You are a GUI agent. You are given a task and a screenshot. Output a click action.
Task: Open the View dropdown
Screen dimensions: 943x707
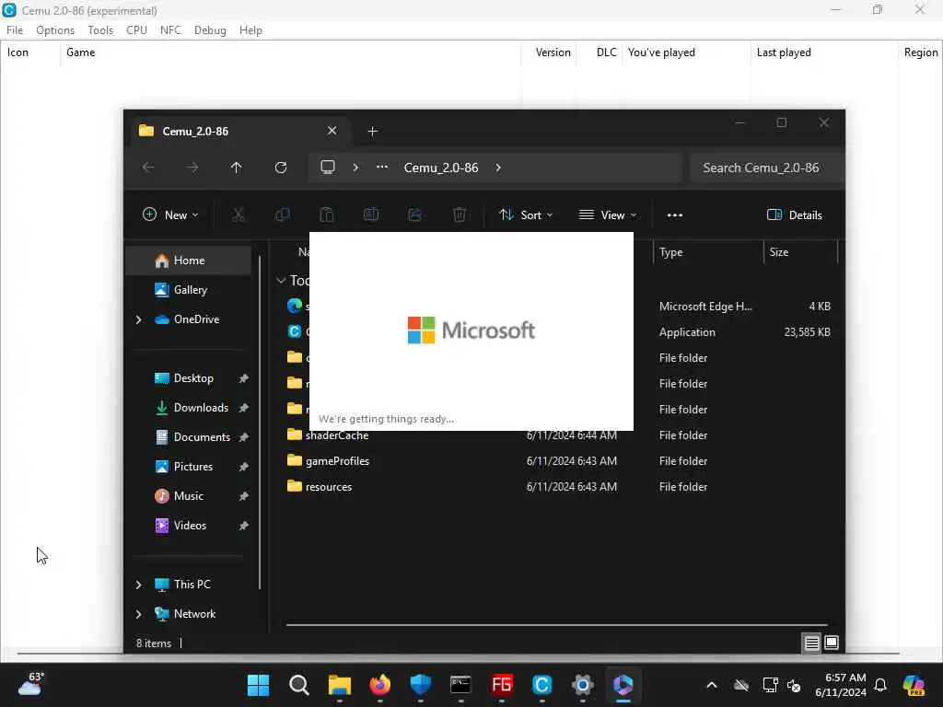(x=608, y=214)
